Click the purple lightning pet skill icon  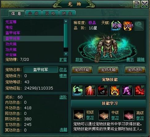(127, 91)
